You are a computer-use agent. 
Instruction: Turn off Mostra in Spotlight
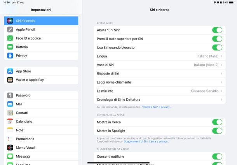[217, 131]
